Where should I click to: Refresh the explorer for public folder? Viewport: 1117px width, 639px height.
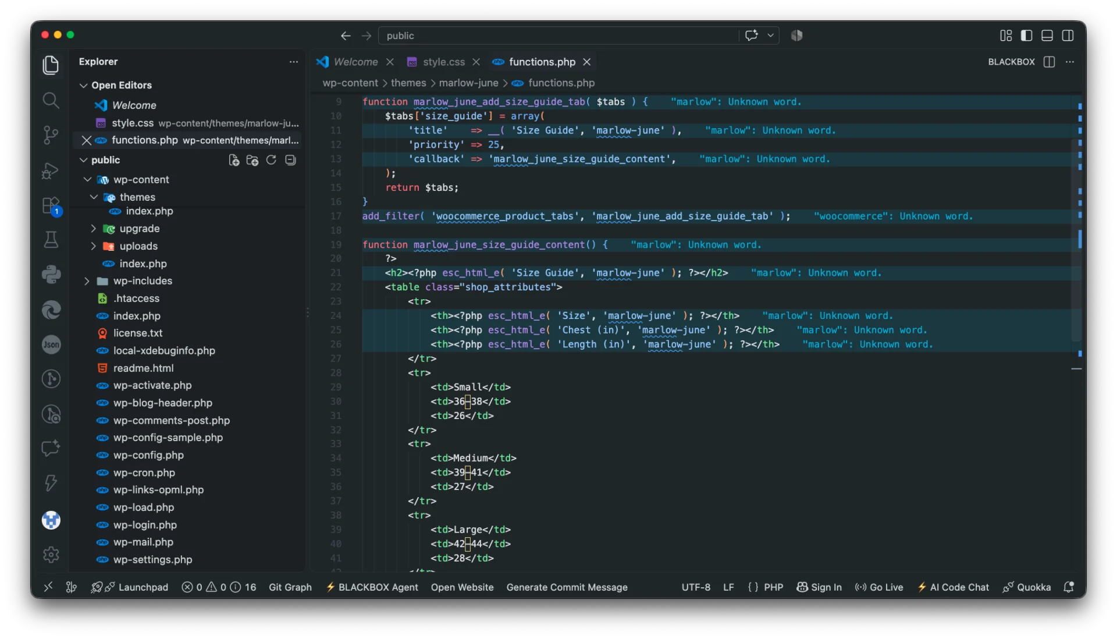271,160
